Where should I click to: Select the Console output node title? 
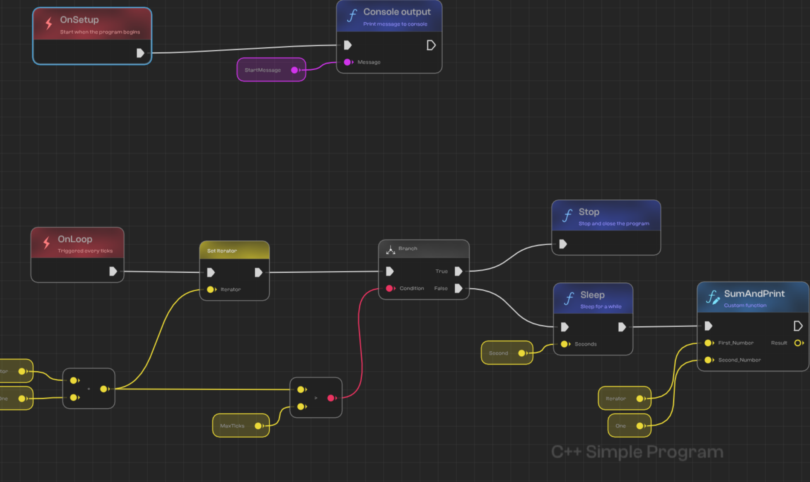click(x=397, y=12)
